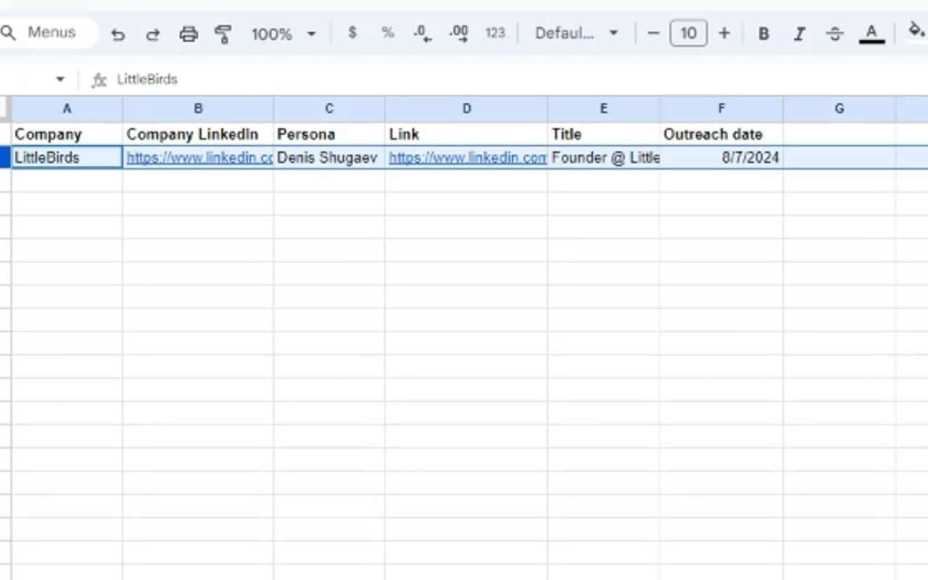Toggle strikethrough formatting
This screenshot has height=580, width=928.
pos(834,33)
